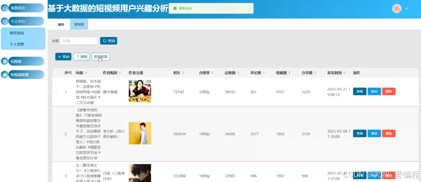The image size is (421, 182).
Task: Click 查看 for row 2 (李大虾)
Action: pos(360,133)
